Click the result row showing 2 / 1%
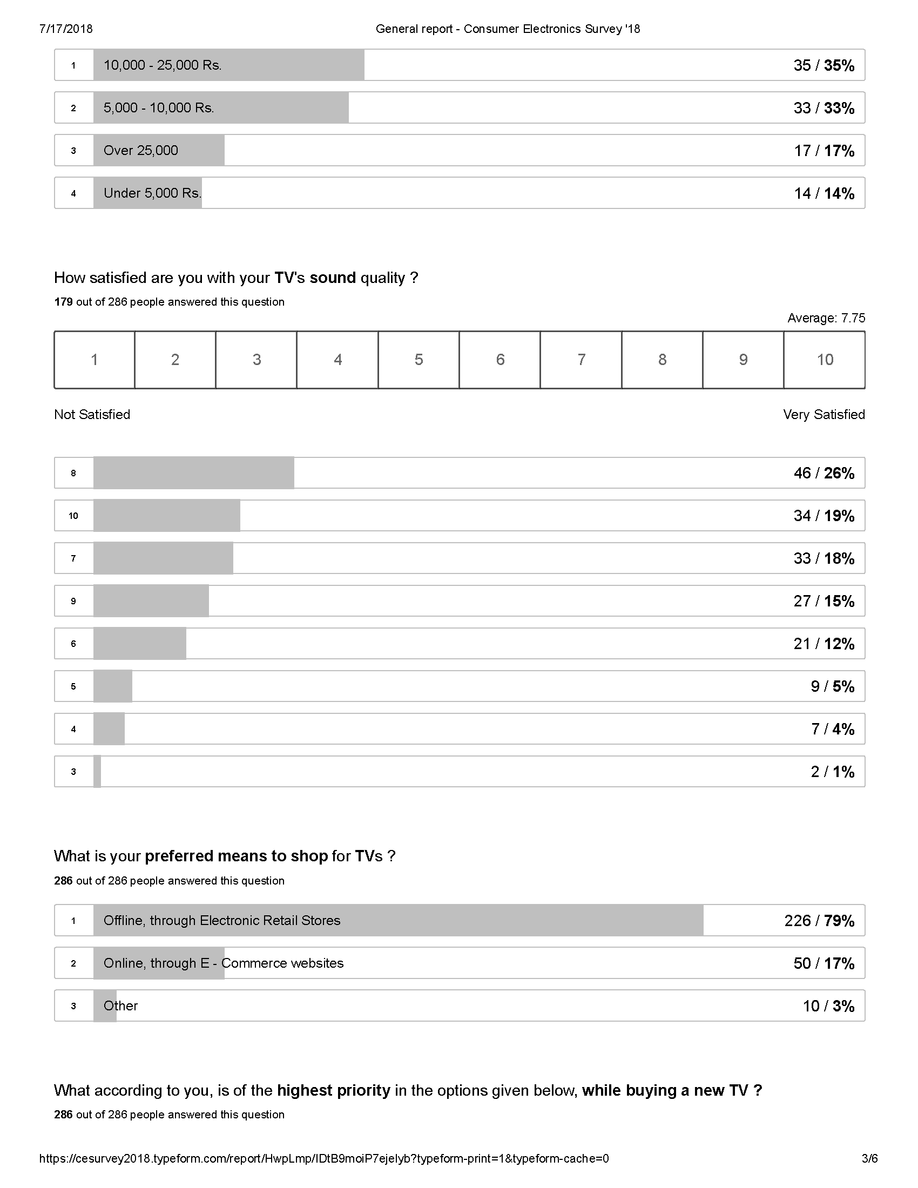The width and height of the screenshot is (918, 1188). [x=459, y=771]
